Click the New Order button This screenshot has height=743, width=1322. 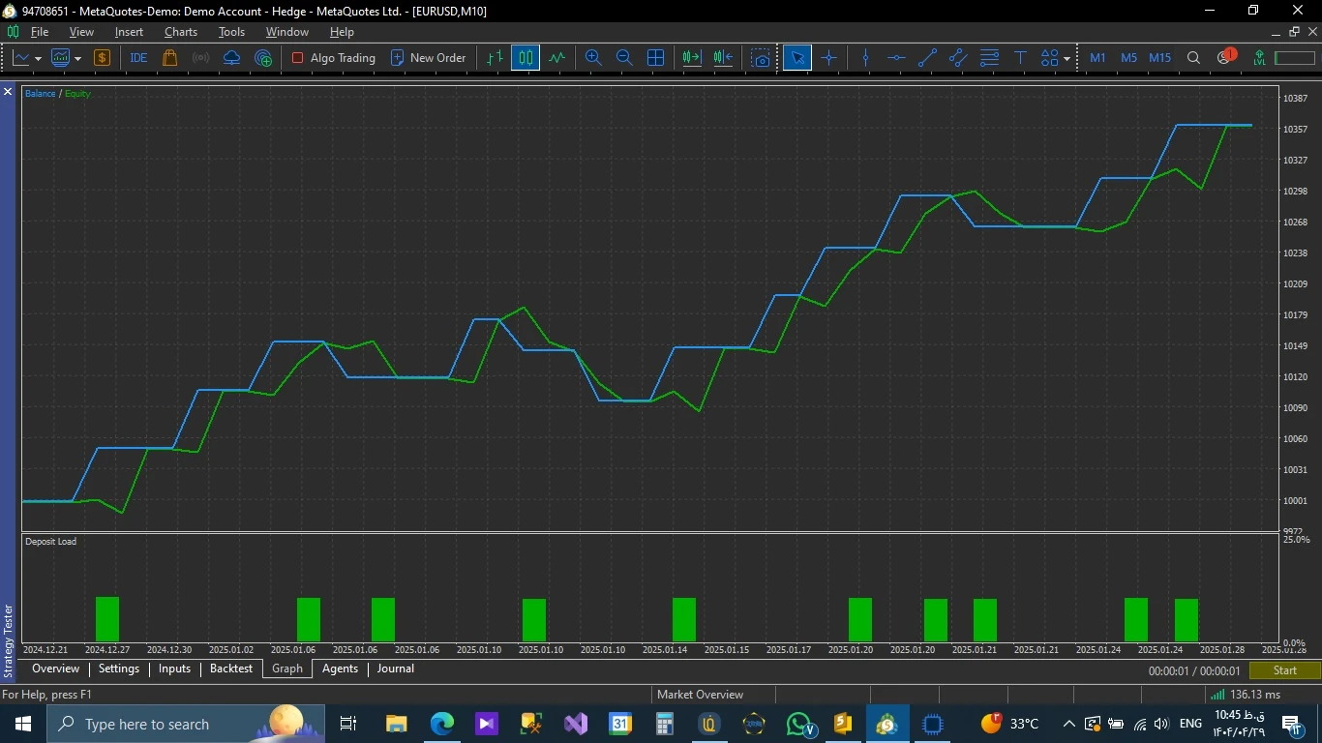[x=428, y=58]
